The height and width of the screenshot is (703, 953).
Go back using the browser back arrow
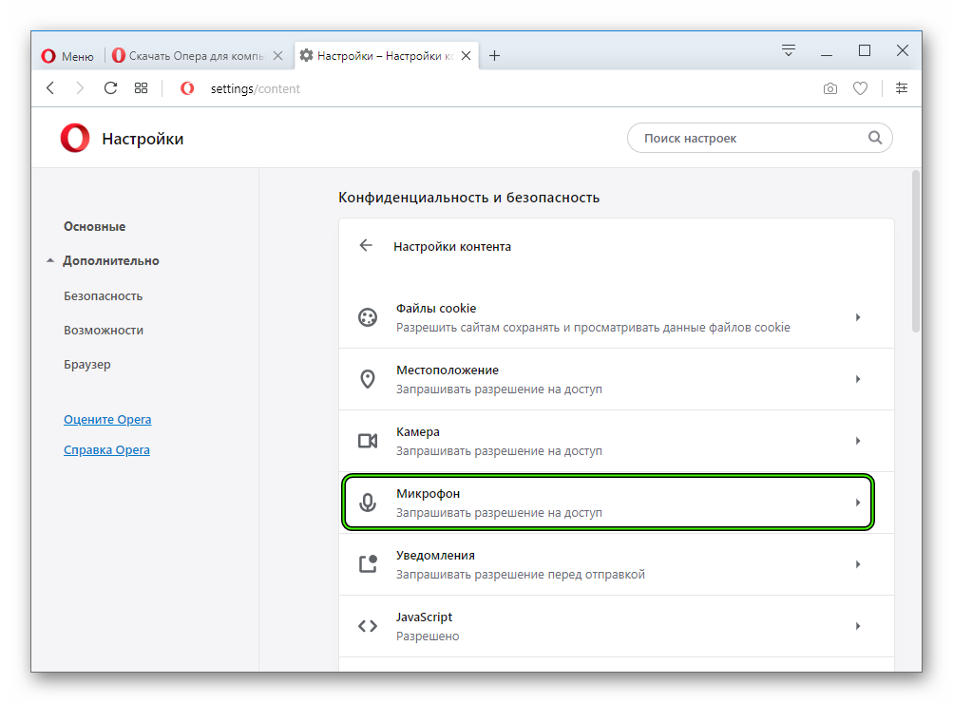click(x=50, y=88)
